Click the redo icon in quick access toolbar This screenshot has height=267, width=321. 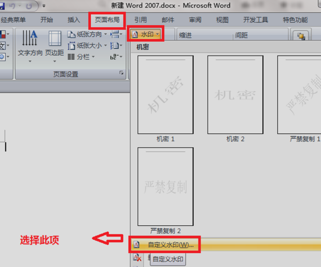29,6
